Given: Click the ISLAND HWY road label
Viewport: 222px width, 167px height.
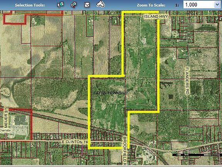Looking at the screenshot, I should click(x=156, y=17).
